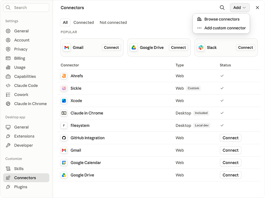Open Extensions under Desktop app

26,136
